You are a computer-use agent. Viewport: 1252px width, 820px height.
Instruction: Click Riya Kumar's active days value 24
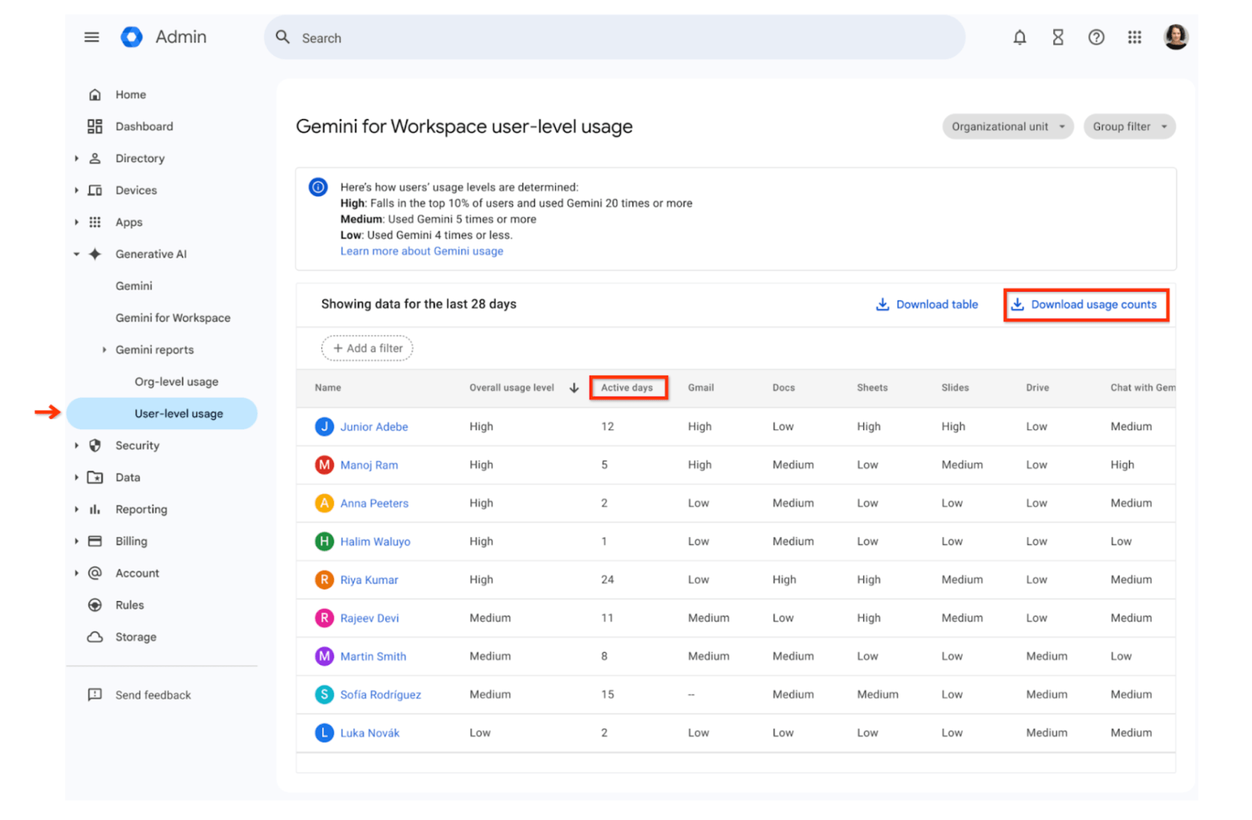[x=607, y=580]
